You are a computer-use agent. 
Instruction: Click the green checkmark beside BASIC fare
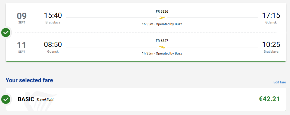coord(6,99)
